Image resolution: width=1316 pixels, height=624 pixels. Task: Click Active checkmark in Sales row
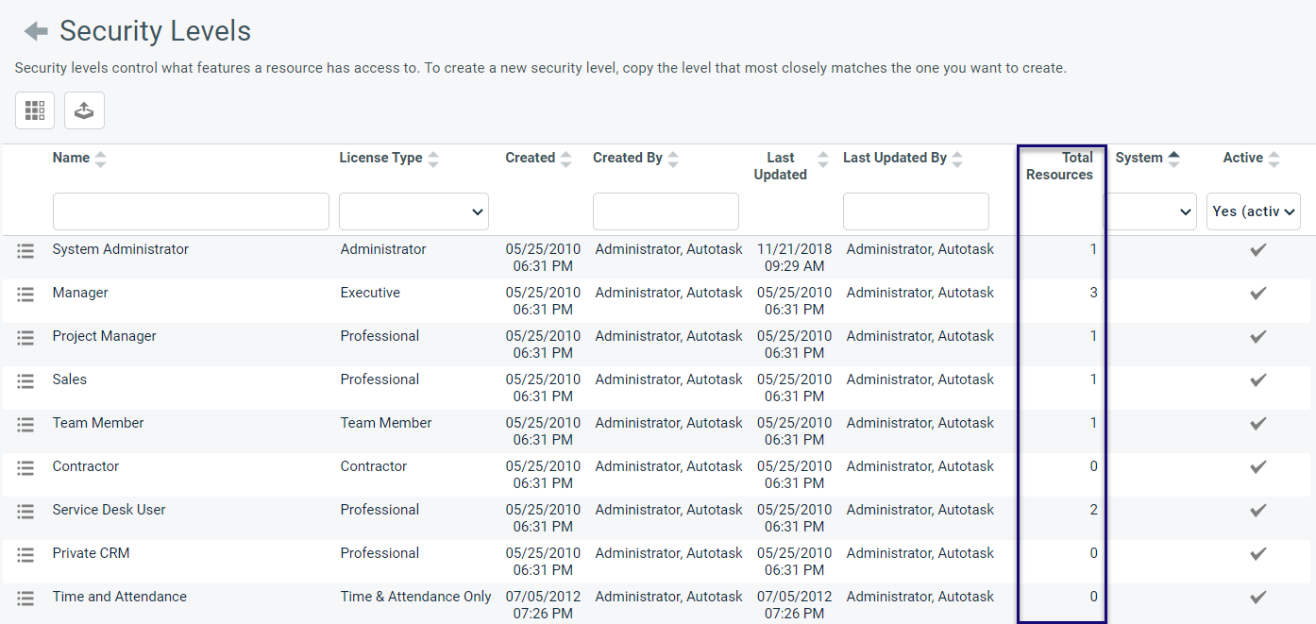(x=1257, y=380)
